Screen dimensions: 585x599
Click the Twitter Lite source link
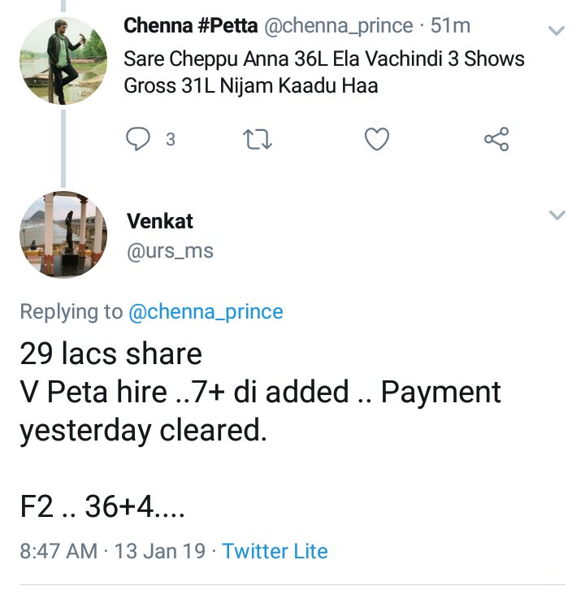pyautogui.click(x=275, y=551)
